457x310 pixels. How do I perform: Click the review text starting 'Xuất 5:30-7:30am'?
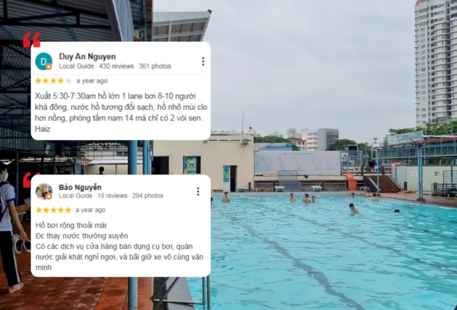pos(121,112)
